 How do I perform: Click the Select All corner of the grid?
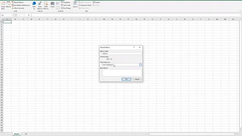coord(2,19)
